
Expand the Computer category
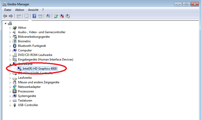pos(10,51)
